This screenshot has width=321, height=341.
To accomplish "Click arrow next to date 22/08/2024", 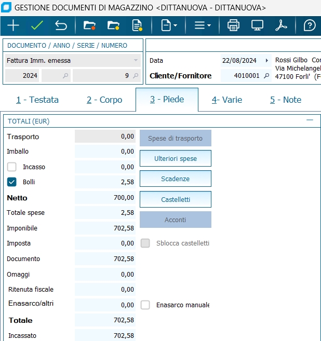I will (266, 60).
